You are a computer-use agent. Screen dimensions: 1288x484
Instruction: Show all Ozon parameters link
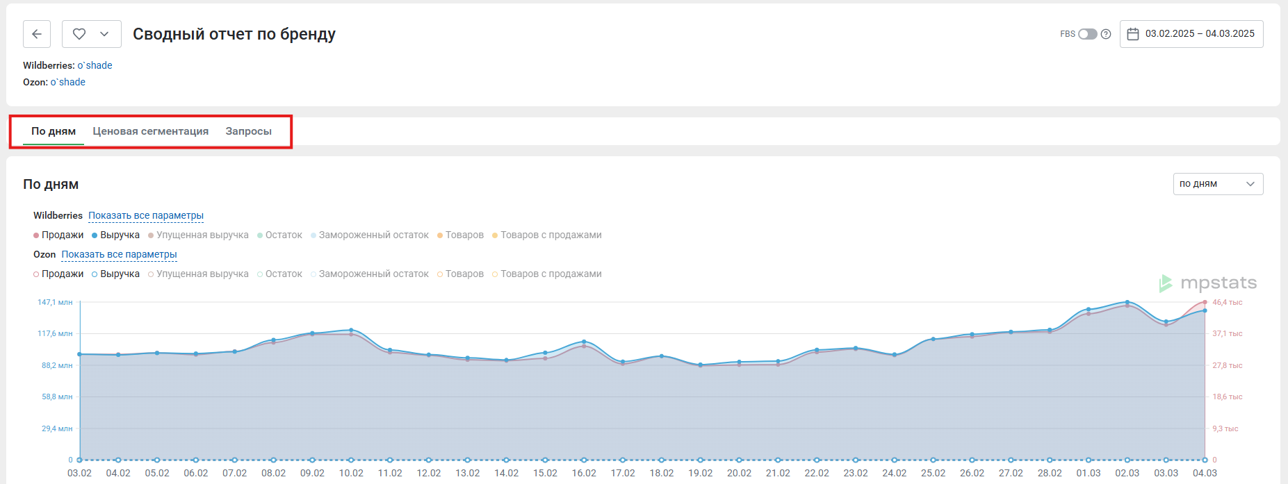119,254
